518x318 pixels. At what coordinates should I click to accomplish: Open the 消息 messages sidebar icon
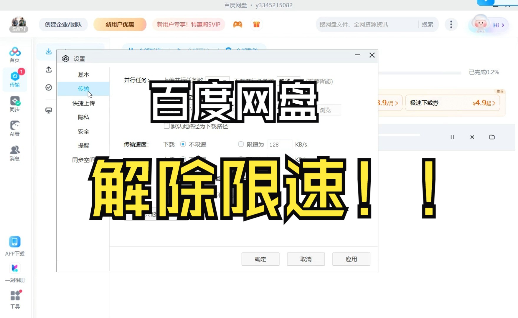15,153
